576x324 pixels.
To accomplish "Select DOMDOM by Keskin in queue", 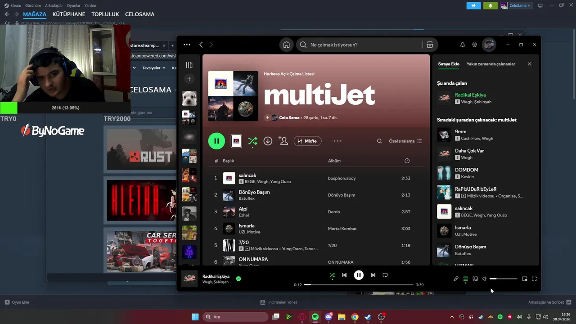I will click(x=485, y=173).
